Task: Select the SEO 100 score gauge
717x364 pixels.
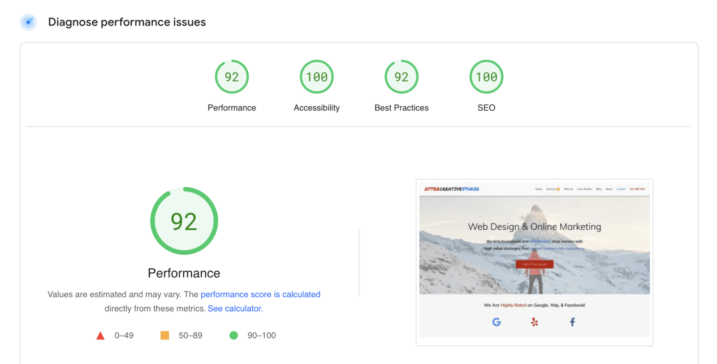Action: (486, 77)
